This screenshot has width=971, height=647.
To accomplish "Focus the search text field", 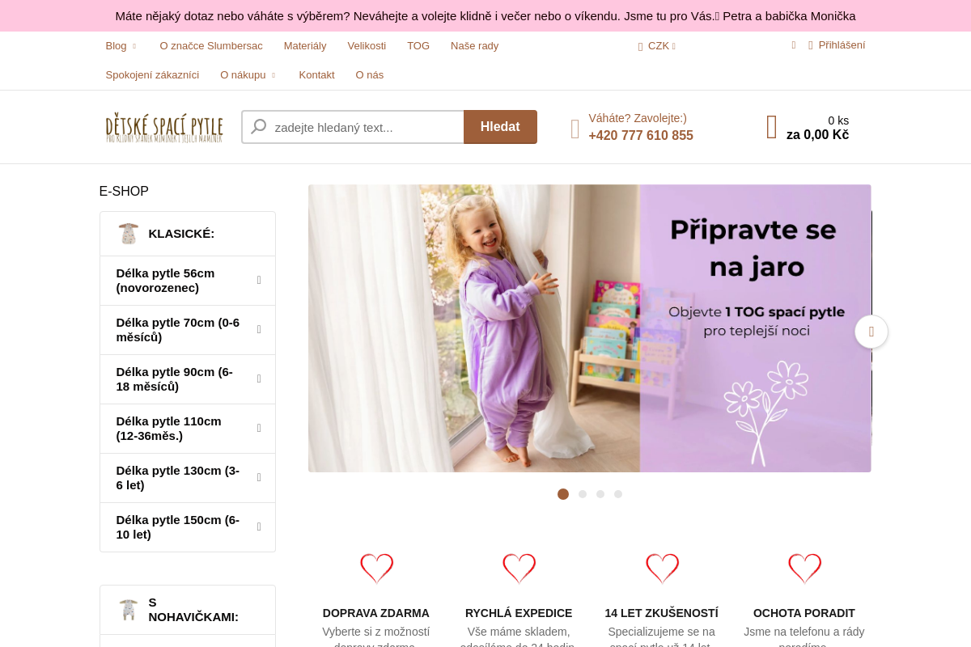I will [x=353, y=127].
